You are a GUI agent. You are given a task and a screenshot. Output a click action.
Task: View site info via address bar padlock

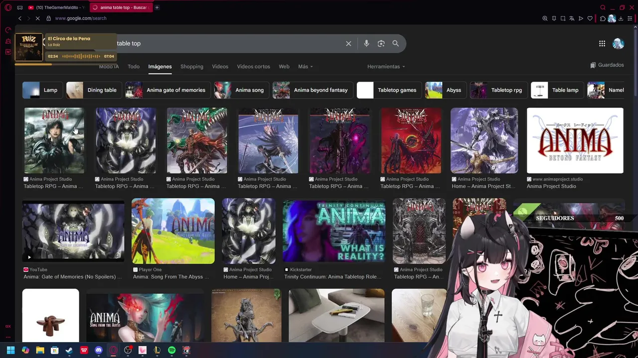click(48, 18)
